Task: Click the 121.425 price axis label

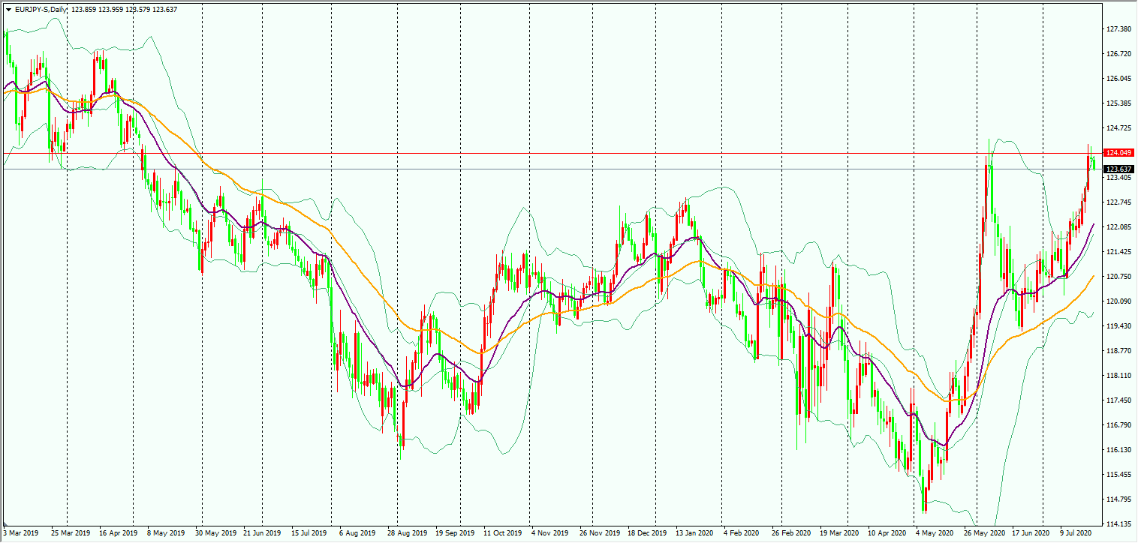Action: click(x=1119, y=252)
